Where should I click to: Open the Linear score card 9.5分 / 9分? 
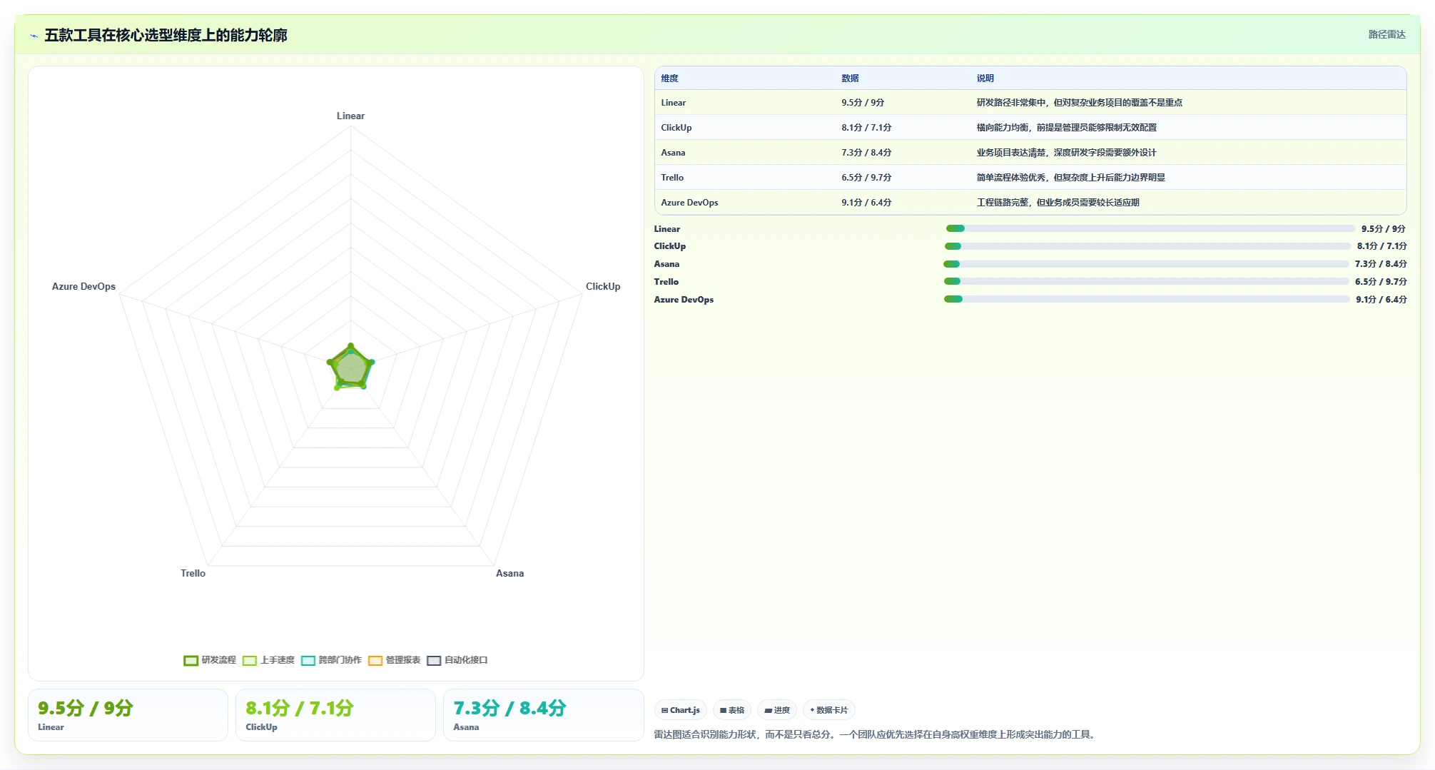(x=128, y=715)
